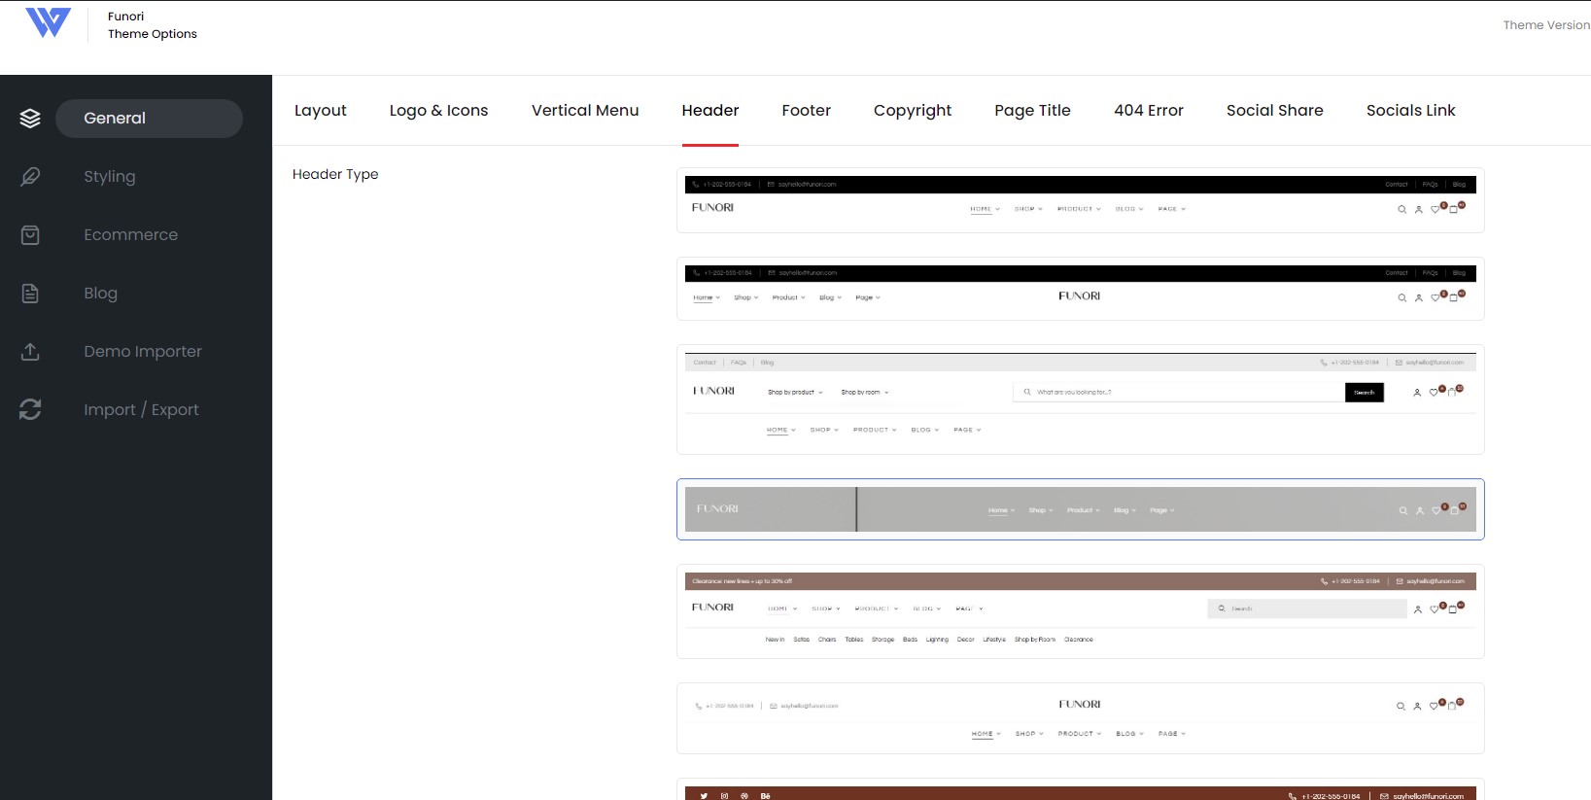Image resolution: width=1591 pixels, height=800 pixels.
Task: Click the Blog document icon
Action: tap(30, 294)
